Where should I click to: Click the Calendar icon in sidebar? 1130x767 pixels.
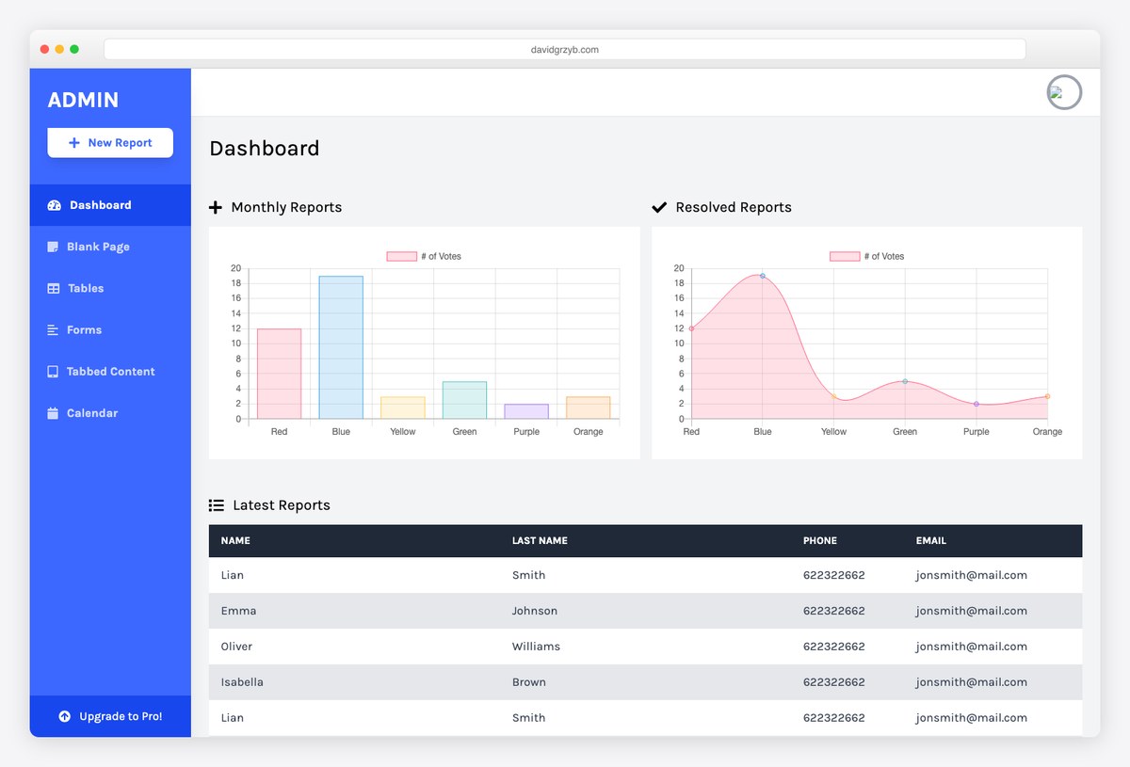pyautogui.click(x=53, y=413)
